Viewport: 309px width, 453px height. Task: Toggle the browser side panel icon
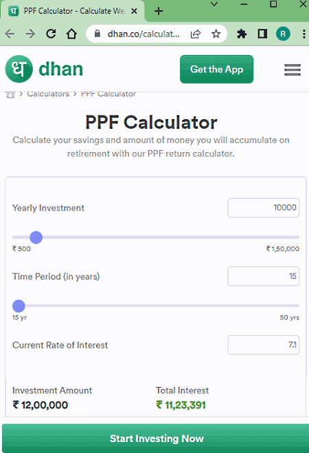(x=262, y=34)
